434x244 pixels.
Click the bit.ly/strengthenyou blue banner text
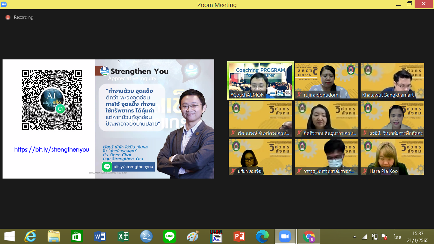click(x=133, y=167)
